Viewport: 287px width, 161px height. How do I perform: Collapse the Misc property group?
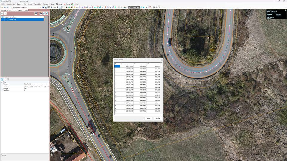1,82
